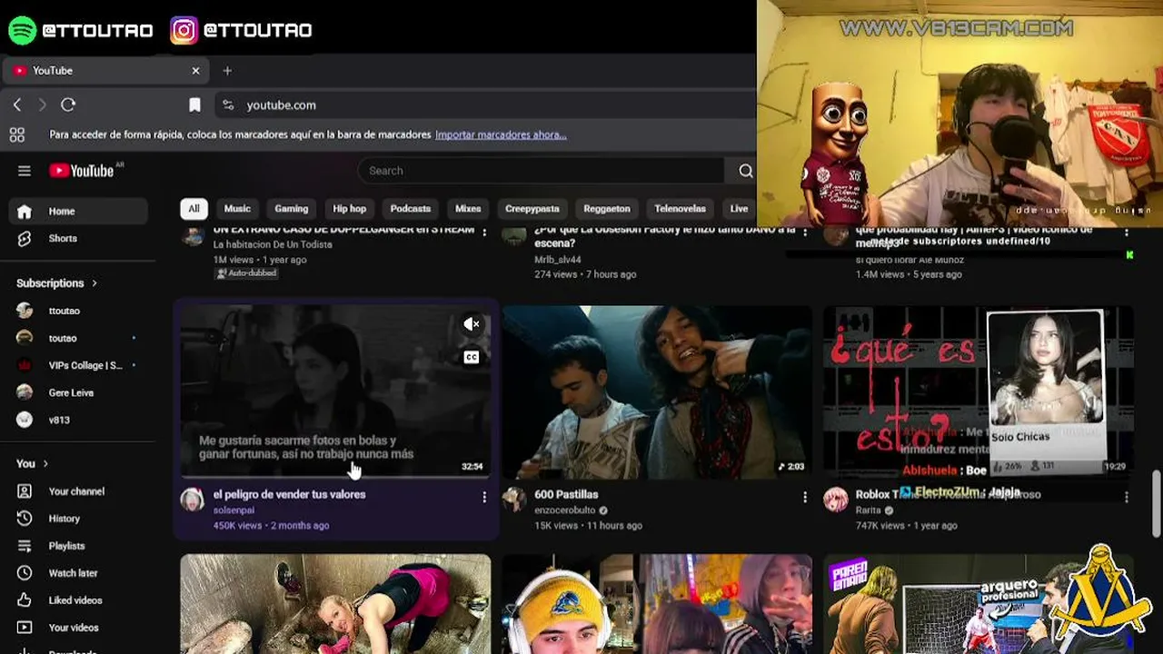Select the Live filter chip
The width and height of the screenshot is (1163, 654).
(x=739, y=209)
